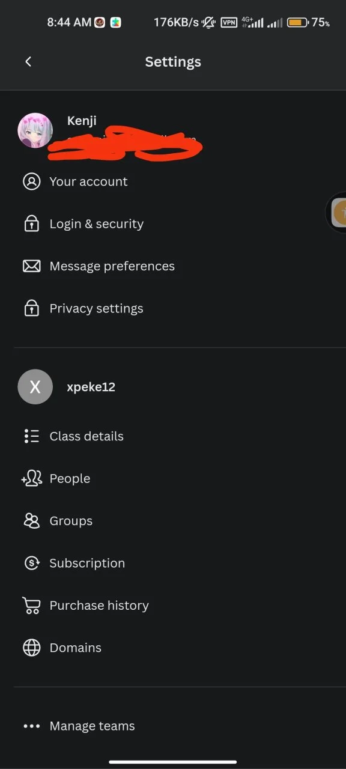Screen dimensions: 346x769
Task: Select Kenji's profile avatar picture
Action: (x=35, y=130)
